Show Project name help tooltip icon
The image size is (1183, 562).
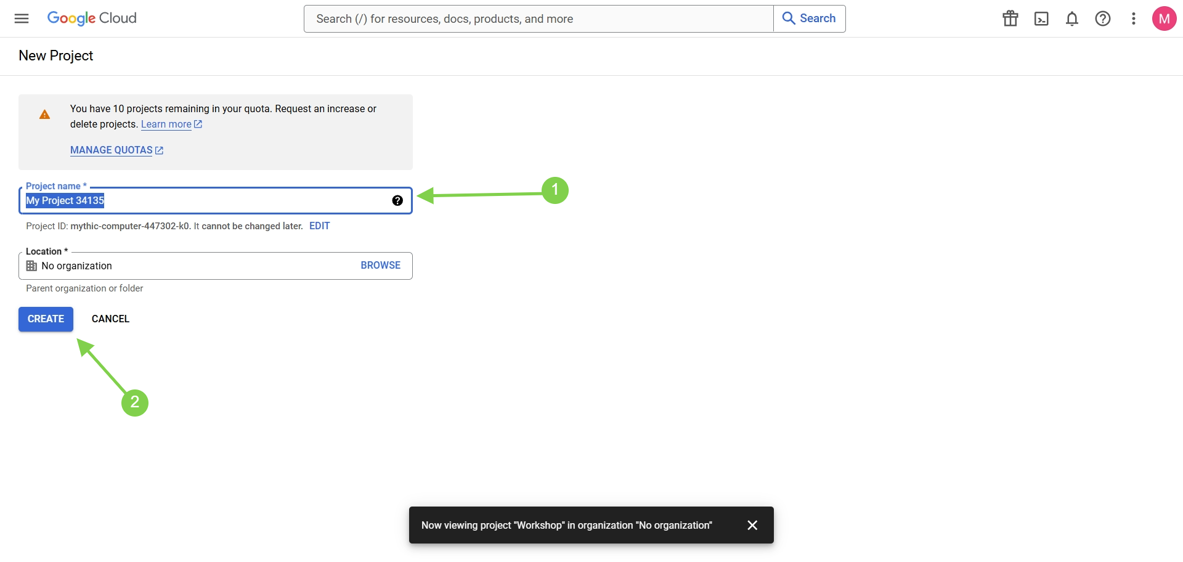tap(397, 200)
